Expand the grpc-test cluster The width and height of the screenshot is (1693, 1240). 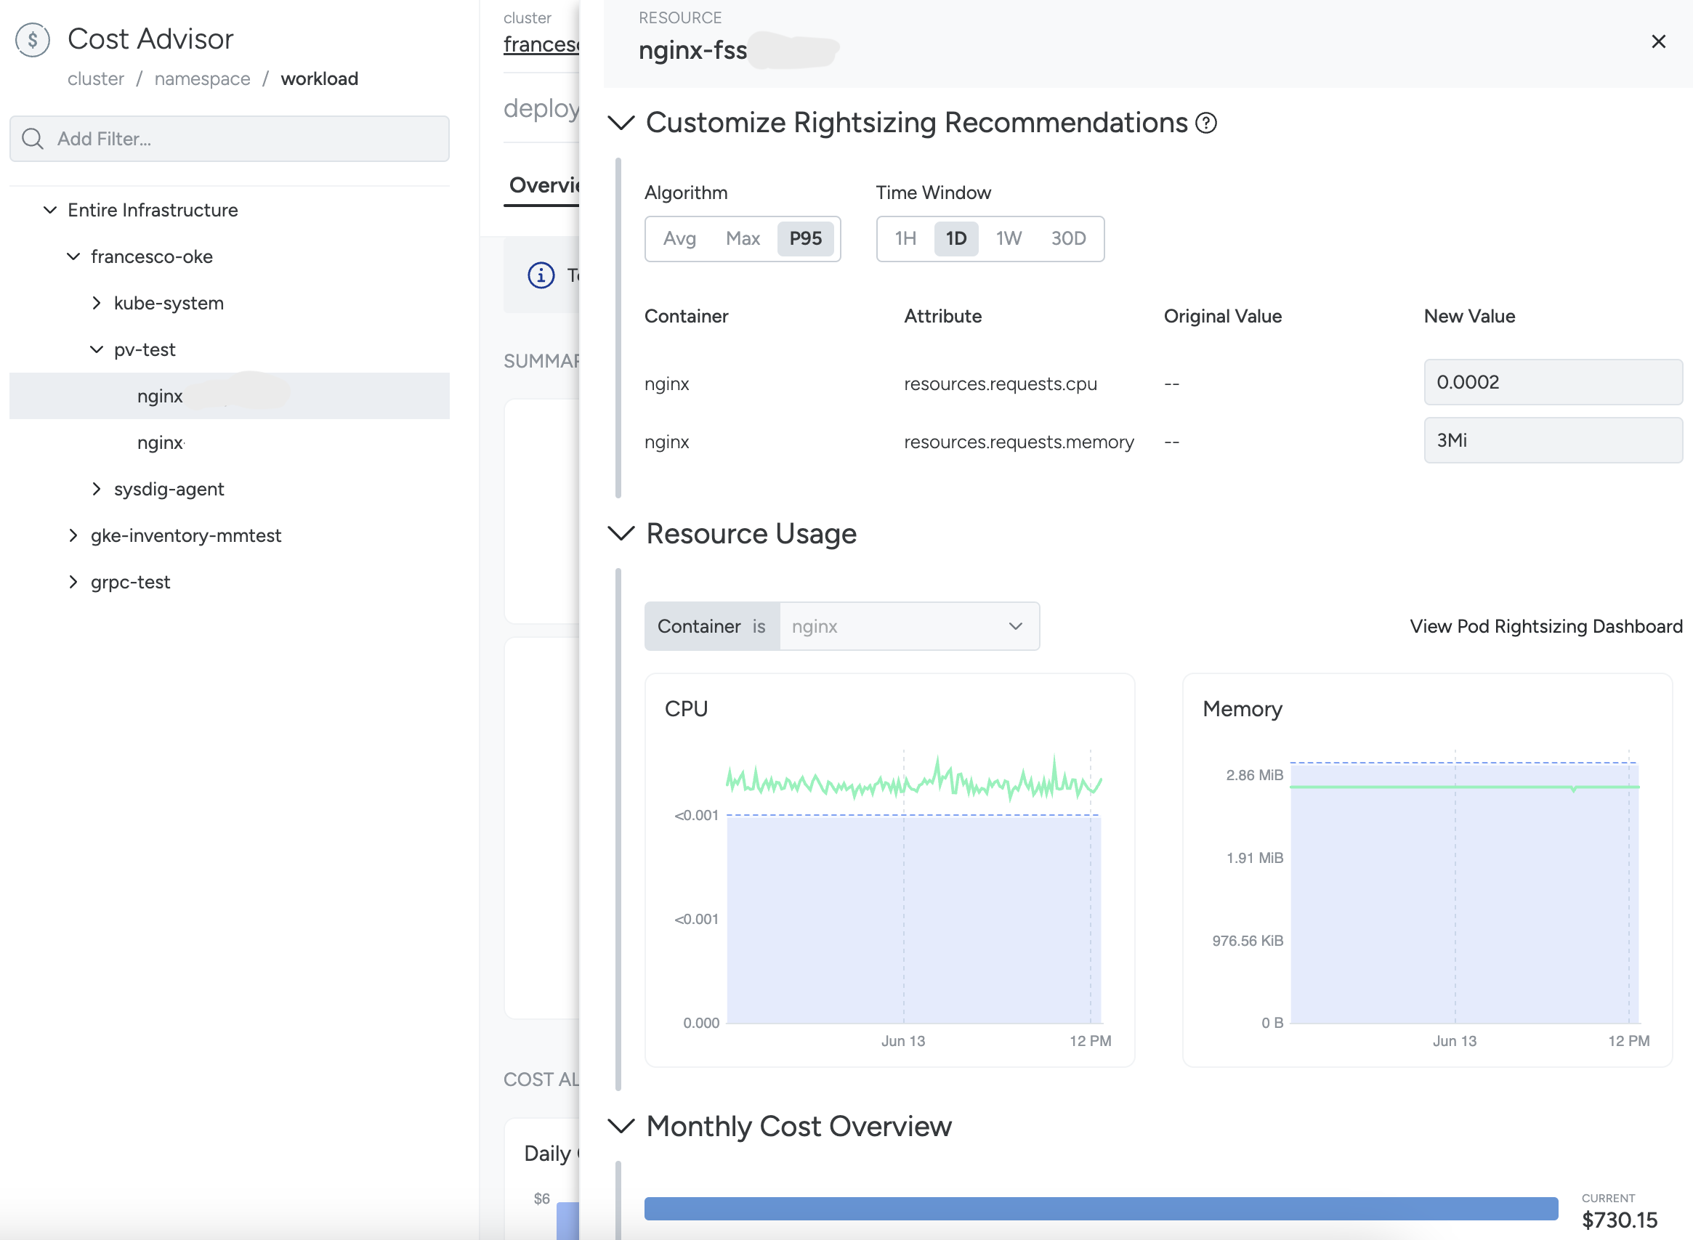73,583
